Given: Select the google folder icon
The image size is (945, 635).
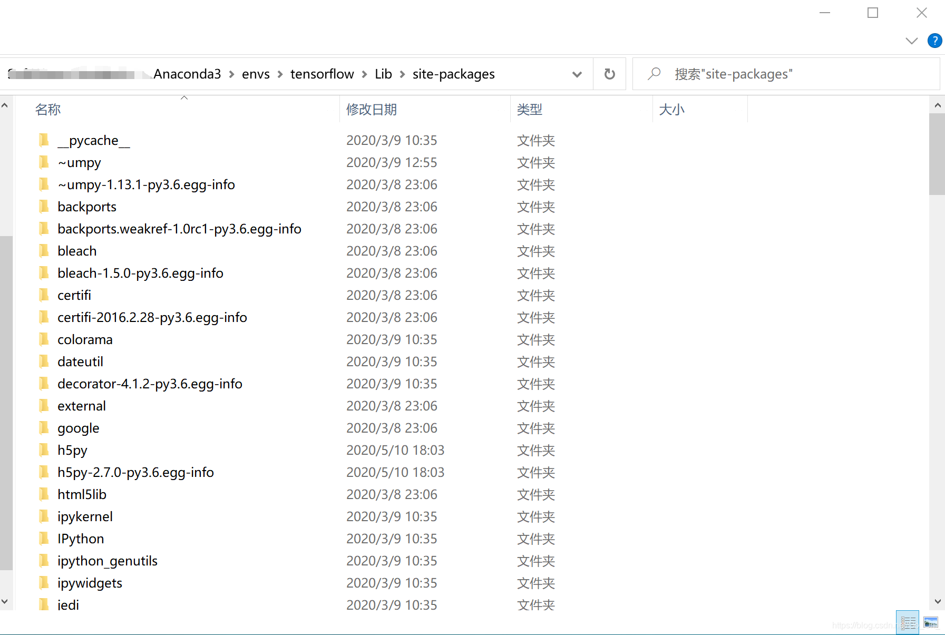Looking at the screenshot, I should 44,428.
